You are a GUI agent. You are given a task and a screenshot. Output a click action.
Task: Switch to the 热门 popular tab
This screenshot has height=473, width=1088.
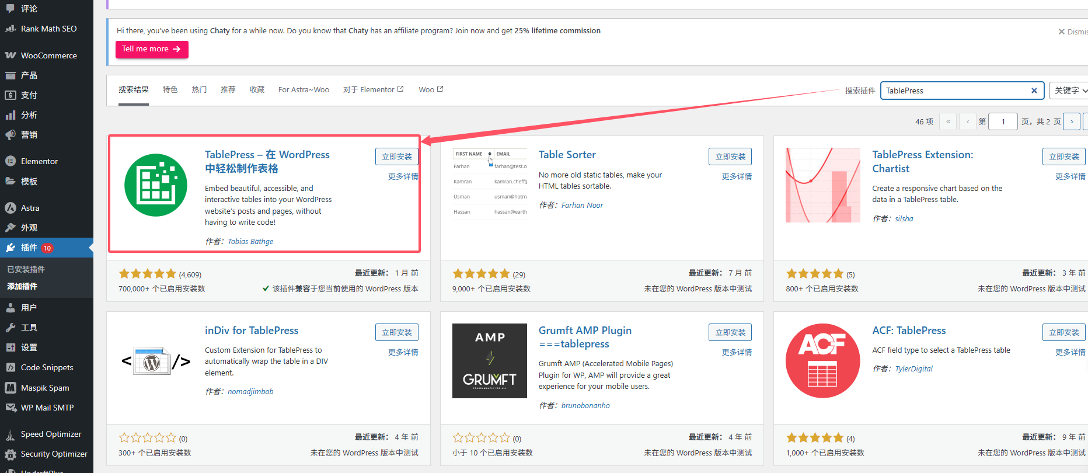tap(199, 89)
